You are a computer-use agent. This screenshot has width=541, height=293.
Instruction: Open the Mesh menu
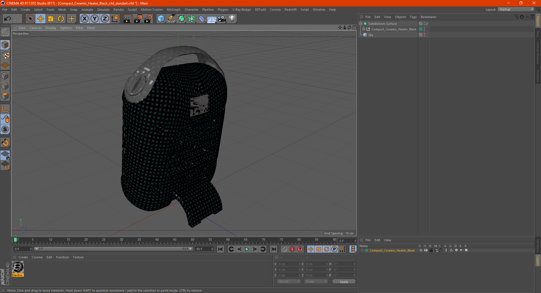pos(62,10)
